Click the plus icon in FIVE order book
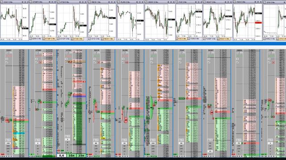Viewport: 286px width, 160px height. 180,59
